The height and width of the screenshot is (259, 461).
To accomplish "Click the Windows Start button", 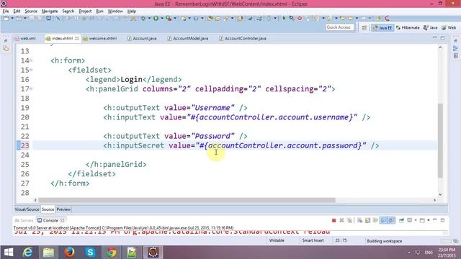I will (x=9, y=253).
